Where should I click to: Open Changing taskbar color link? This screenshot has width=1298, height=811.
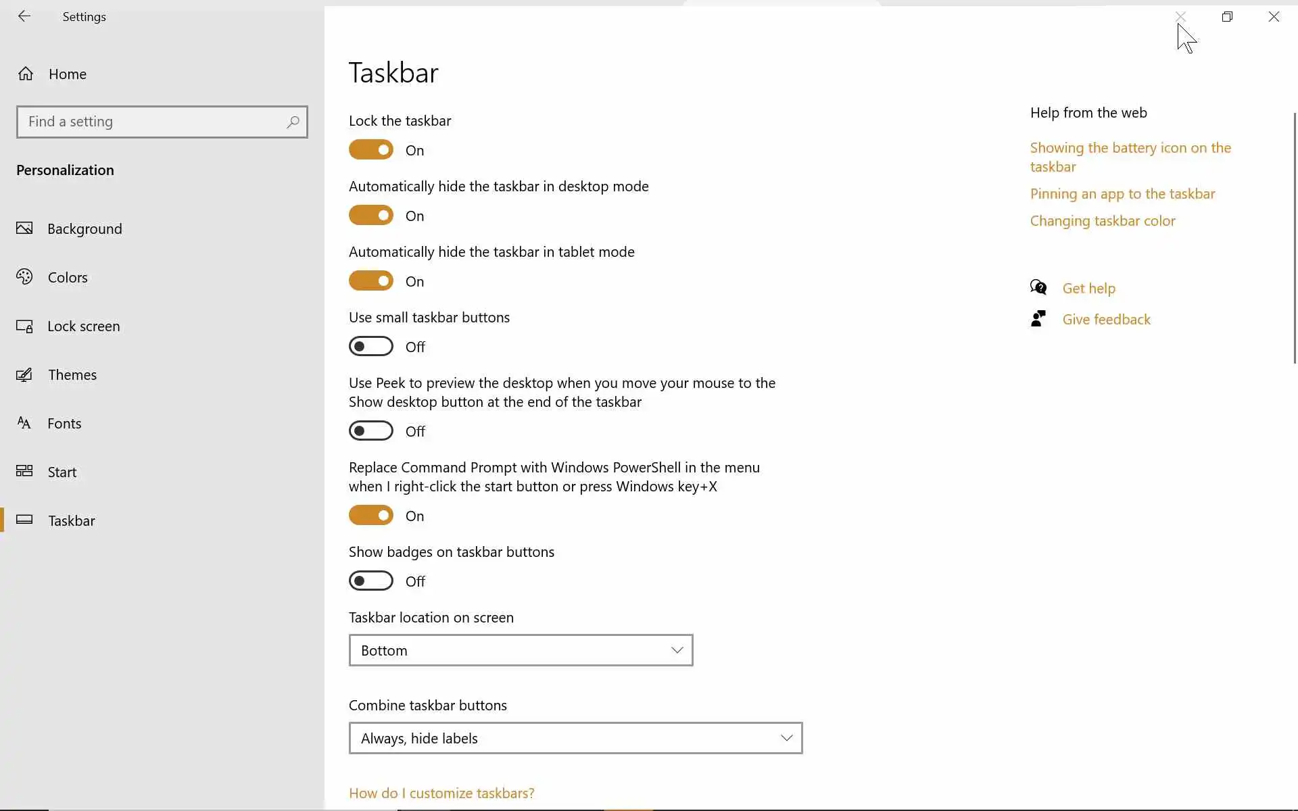click(x=1102, y=221)
